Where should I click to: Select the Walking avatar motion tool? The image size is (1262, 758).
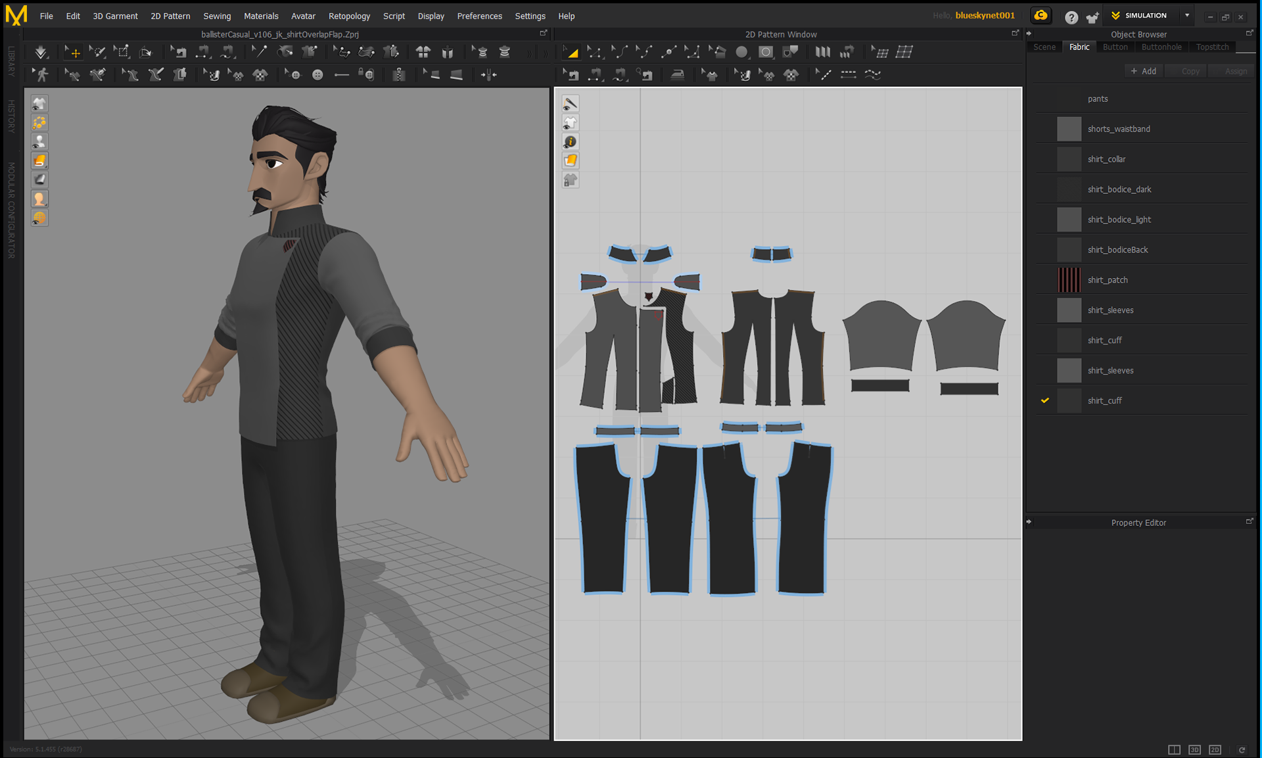point(42,75)
